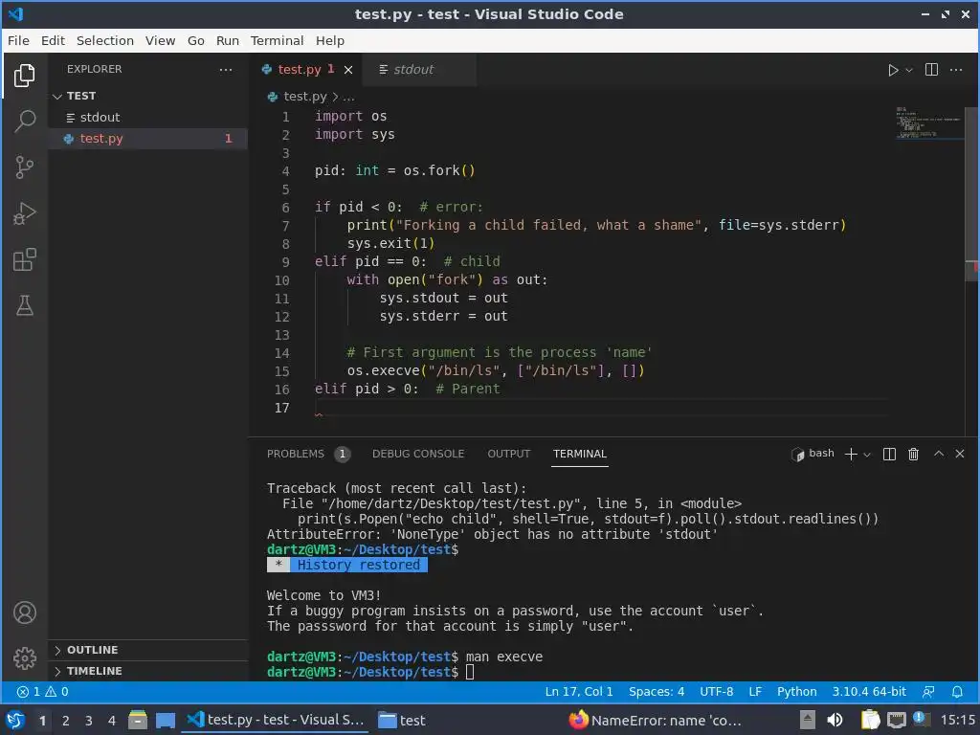Open notifications bell in status bar
Image resolution: width=980 pixels, height=735 pixels.
point(957,692)
